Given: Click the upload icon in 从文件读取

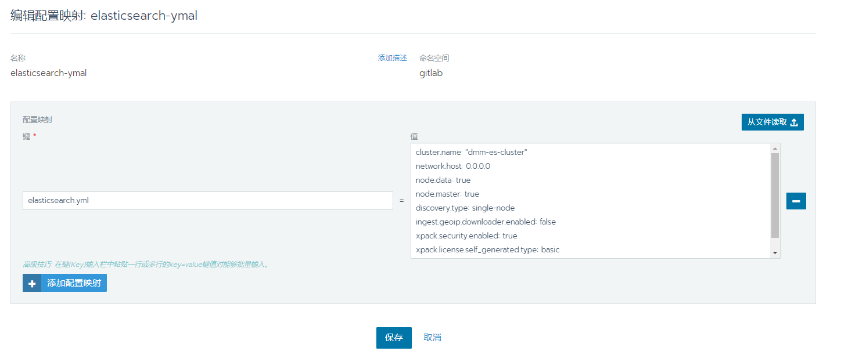Looking at the screenshot, I should click(794, 122).
